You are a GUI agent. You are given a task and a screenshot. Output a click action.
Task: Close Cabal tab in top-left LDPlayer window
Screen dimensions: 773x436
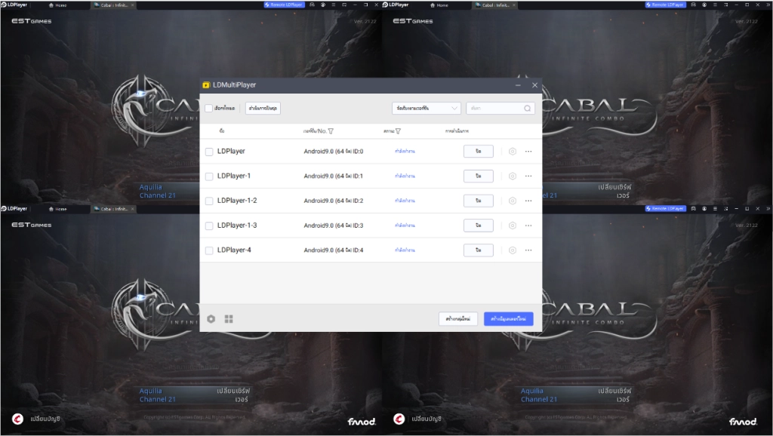click(x=132, y=5)
